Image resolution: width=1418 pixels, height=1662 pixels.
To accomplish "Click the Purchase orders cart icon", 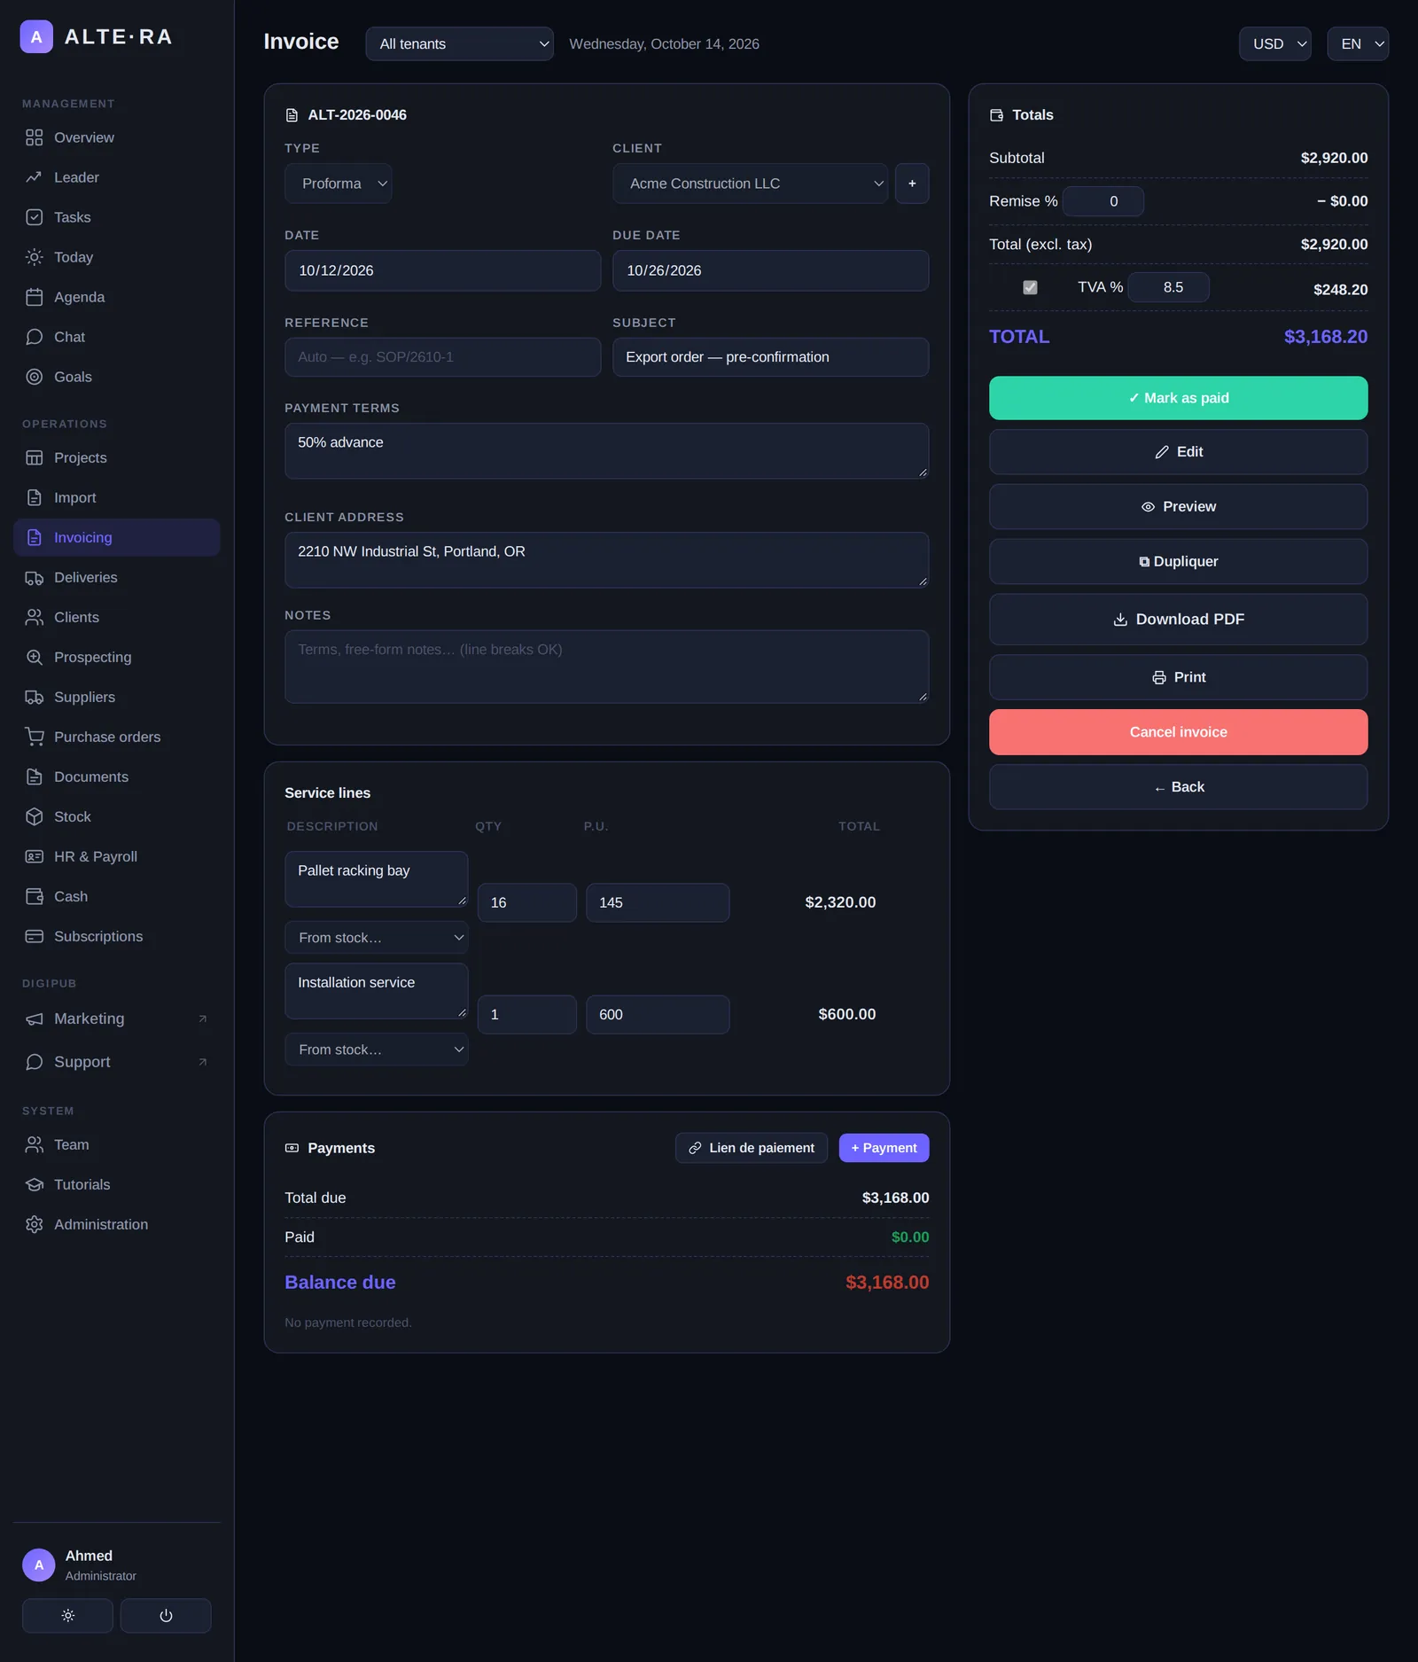I will pyautogui.click(x=35, y=737).
